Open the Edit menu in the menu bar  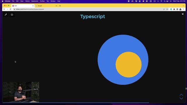[x=17, y=1]
